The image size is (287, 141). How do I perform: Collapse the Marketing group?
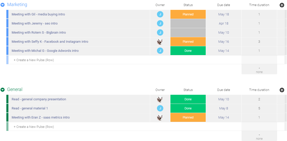[x=3, y=5]
